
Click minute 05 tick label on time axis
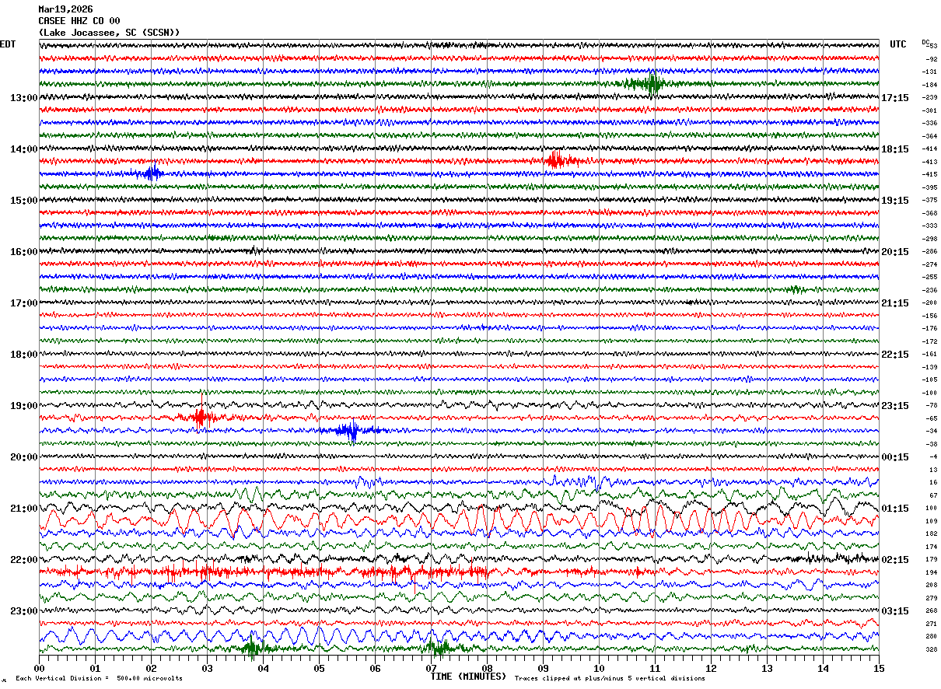point(319,669)
